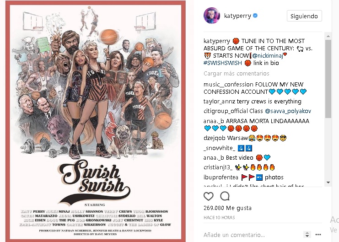This screenshot has height=242, width=339.
Task: Click the scrollbar down arrow in comments
Action: tap(328, 183)
